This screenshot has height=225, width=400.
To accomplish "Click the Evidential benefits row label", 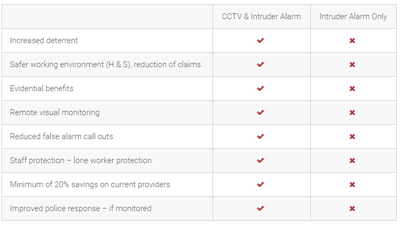I will tap(42, 89).
